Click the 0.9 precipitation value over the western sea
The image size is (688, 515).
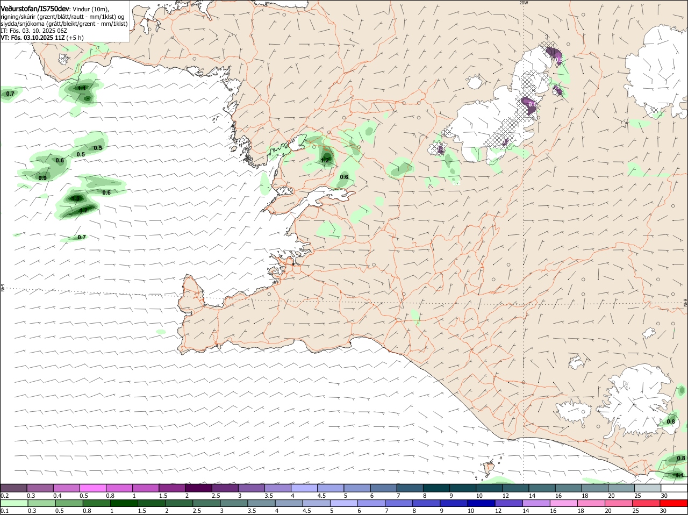click(x=42, y=177)
